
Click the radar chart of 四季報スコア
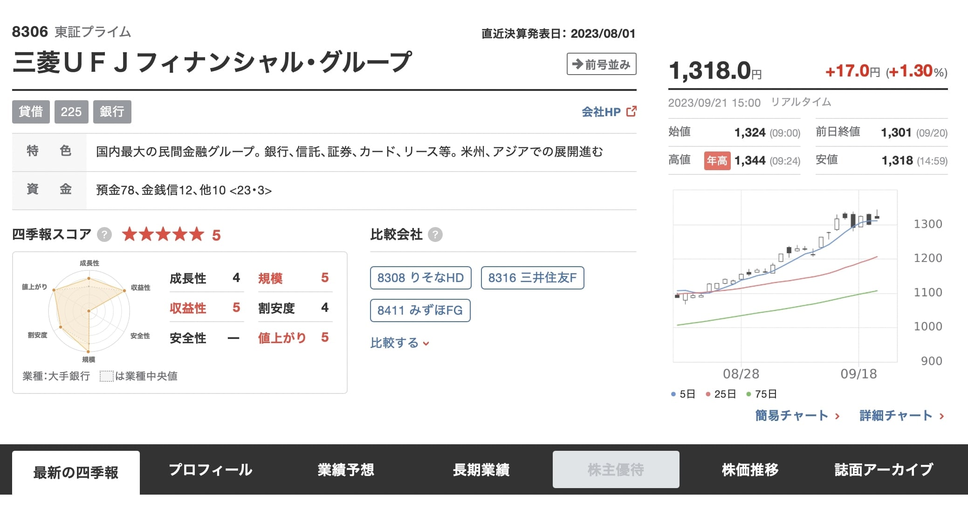pos(89,311)
